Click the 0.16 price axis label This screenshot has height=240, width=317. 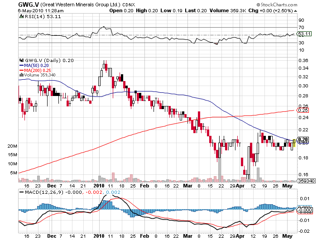tap(303, 175)
